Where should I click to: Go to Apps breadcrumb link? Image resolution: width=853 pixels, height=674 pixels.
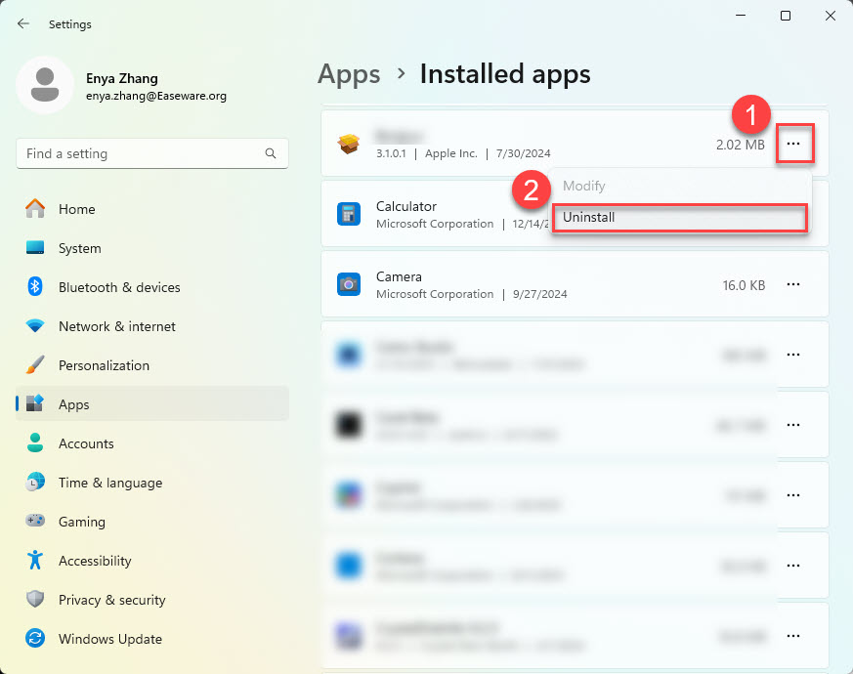[349, 73]
